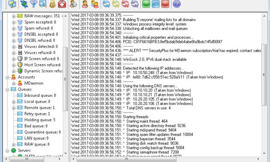Screen dimensions: 270x162
Task: Select the DNSBL accepted: 0 row
Action: [x=41, y=34]
